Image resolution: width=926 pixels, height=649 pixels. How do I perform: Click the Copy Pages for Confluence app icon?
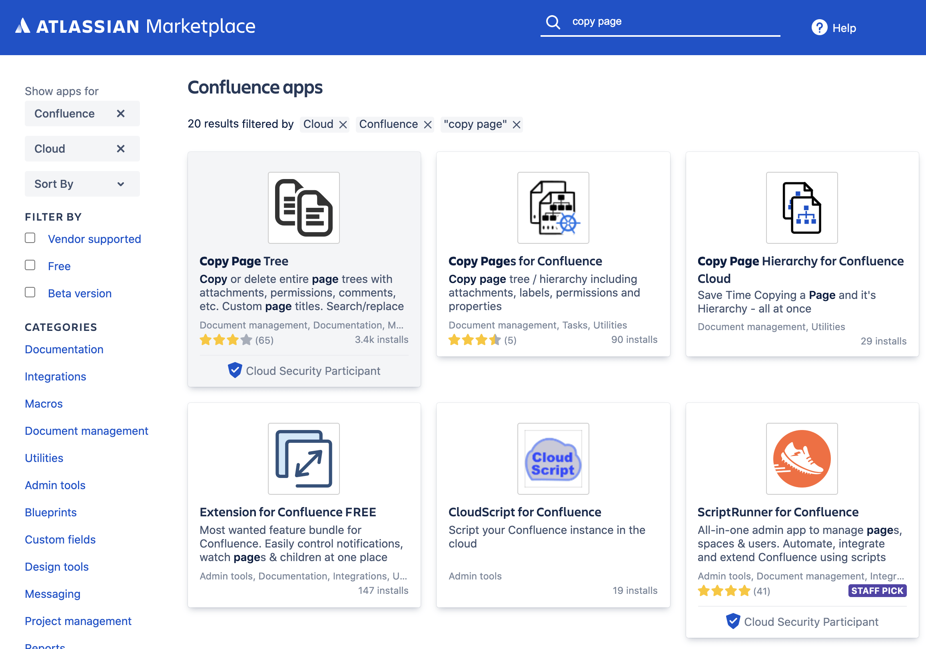tap(553, 207)
